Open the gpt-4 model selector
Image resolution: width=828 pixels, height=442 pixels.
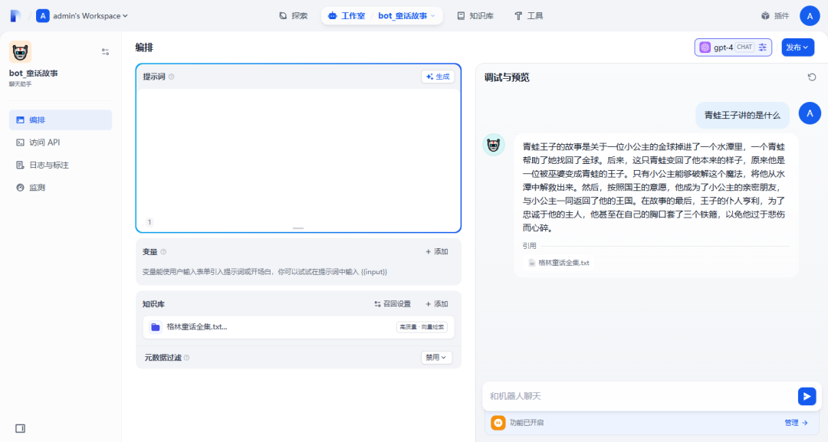733,47
